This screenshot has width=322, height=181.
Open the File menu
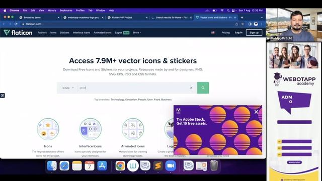pos(25,11)
